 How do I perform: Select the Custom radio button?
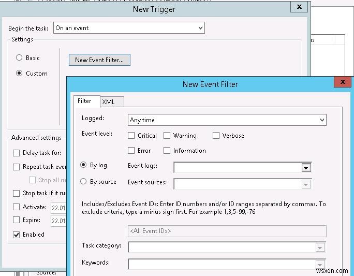tap(19, 73)
